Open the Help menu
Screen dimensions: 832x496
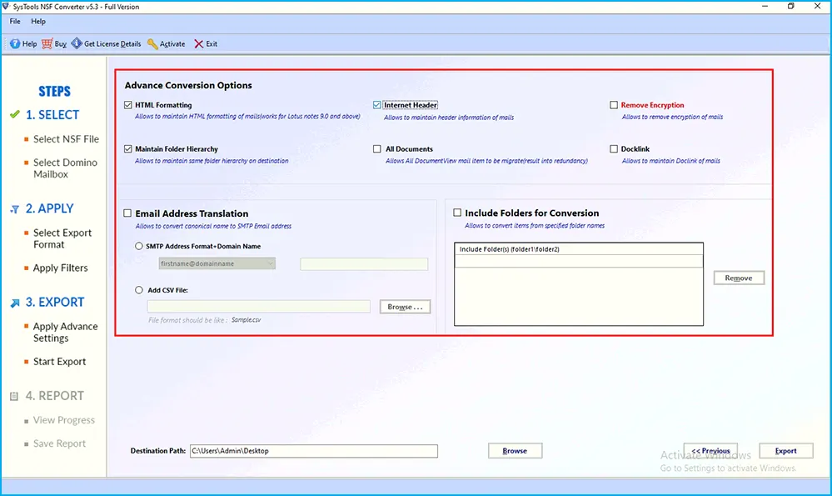[x=38, y=21]
